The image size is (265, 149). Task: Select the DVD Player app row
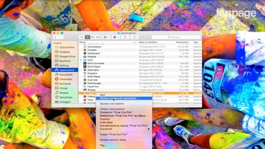(x=140, y=77)
